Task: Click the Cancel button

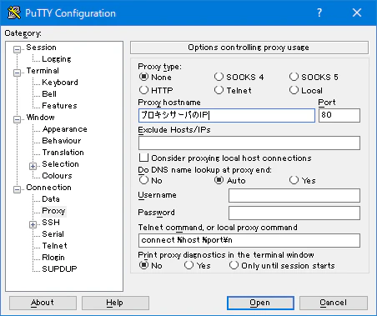Action: [x=334, y=303]
